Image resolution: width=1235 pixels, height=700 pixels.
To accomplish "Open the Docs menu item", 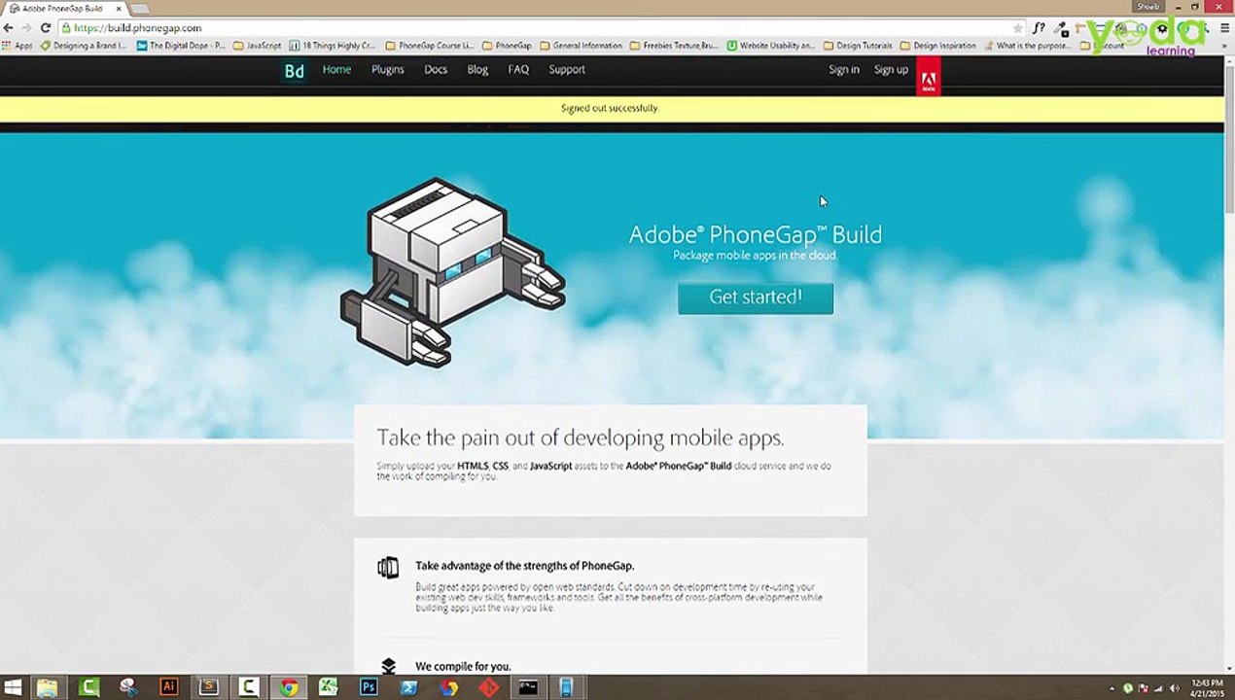I will click(436, 70).
